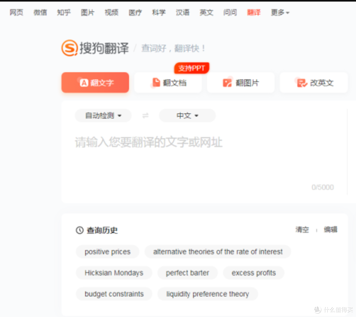Screen dimensions: 356x317
Task: Switch to the 翻图片 image translation tab
Action: (x=241, y=83)
